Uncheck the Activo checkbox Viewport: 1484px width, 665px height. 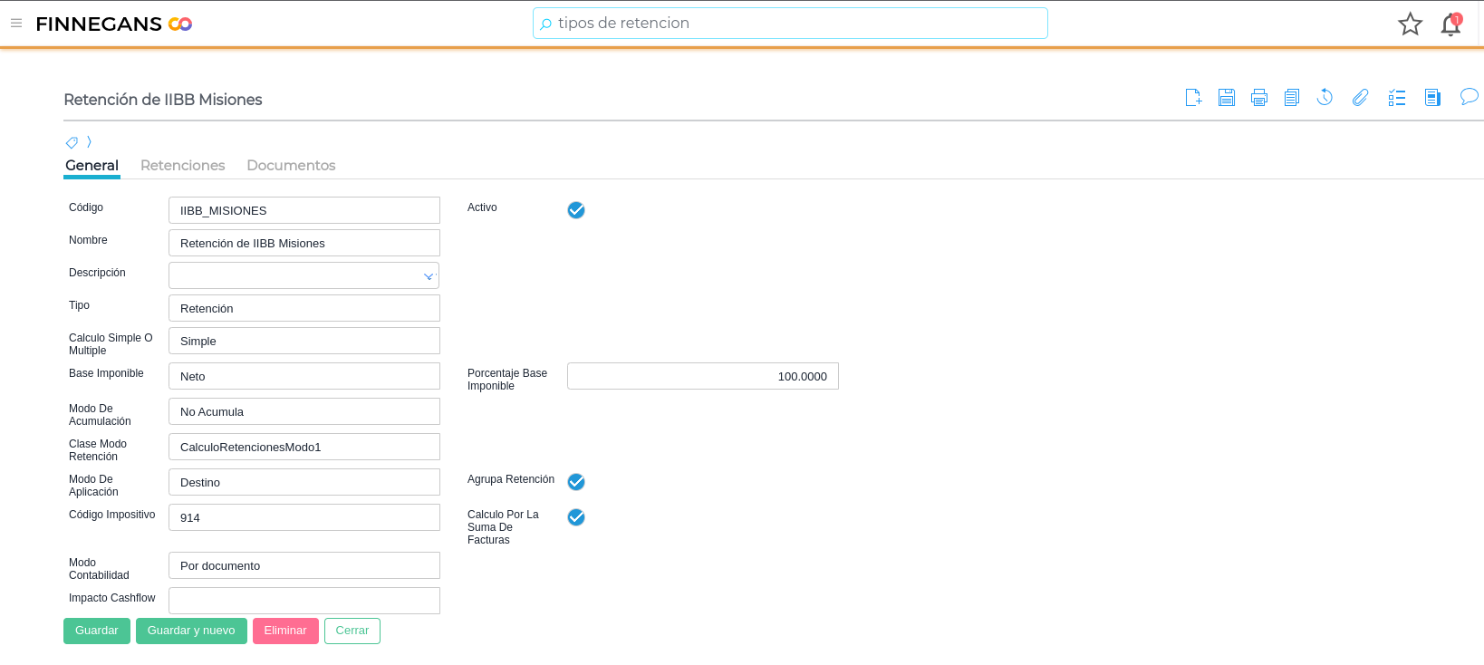(576, 210)
